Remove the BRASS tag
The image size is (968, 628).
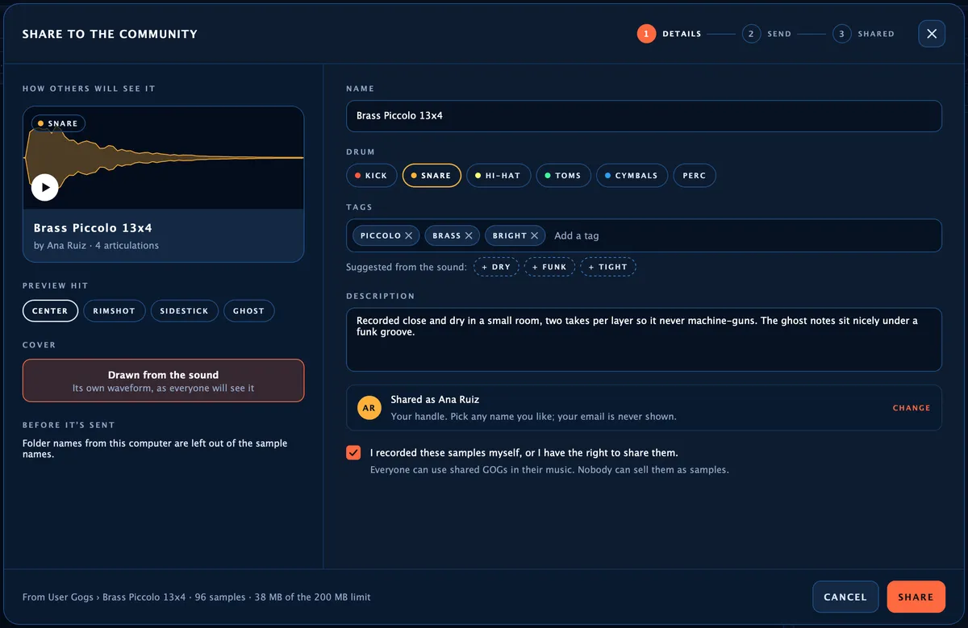pos(469,235)
